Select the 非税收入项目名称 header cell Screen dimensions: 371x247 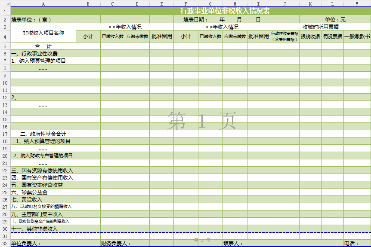coord(43,33)
